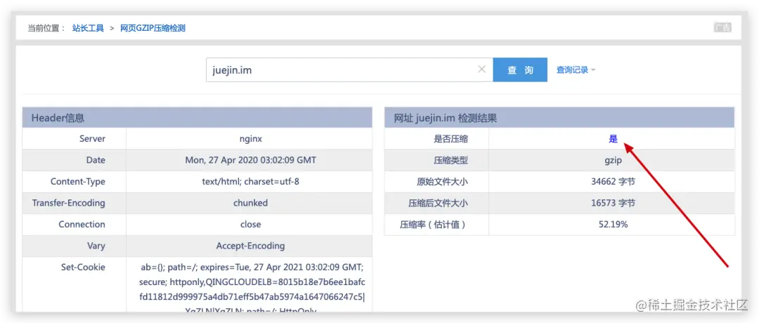This screenshot has height=323, width=759.
Task: Select the gzip compression type value
Action: [x=613, y=161]
